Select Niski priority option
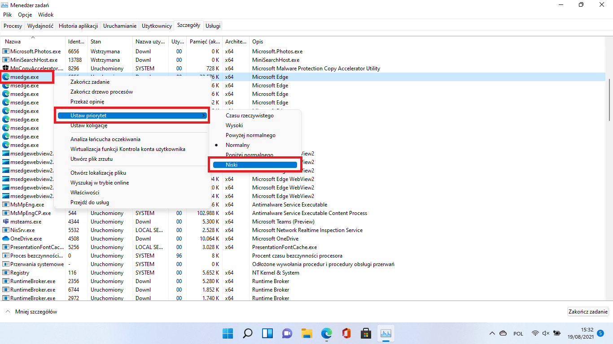 coord(255,165)
